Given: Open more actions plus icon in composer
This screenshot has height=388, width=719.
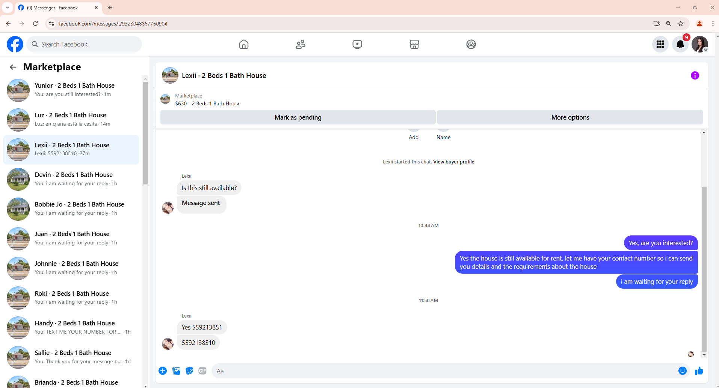Looking at the screenshot, I should pyautogui.click(x=163, y=371).
